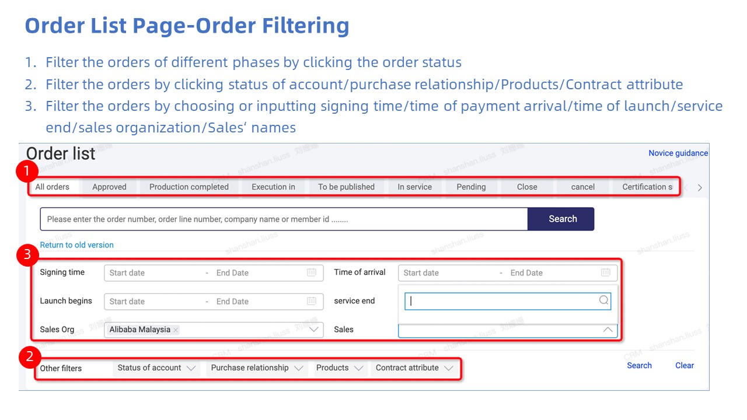Click the Clear filters link

pos(685,366)
